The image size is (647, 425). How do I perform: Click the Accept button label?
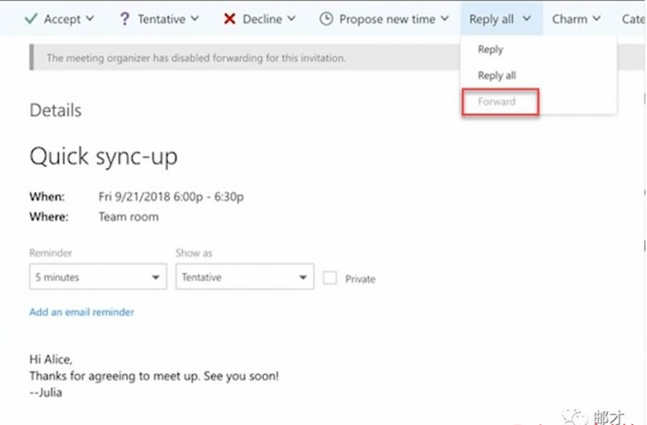pos(62,19)
